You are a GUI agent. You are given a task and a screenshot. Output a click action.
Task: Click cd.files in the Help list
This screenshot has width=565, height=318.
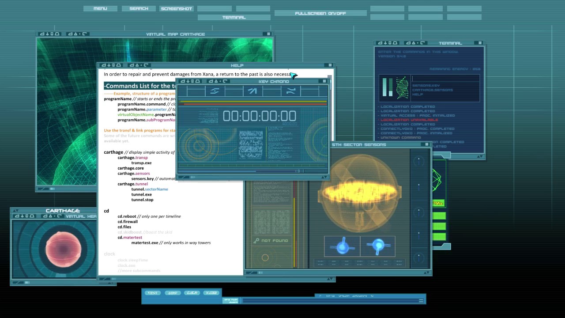pos(124,227)
